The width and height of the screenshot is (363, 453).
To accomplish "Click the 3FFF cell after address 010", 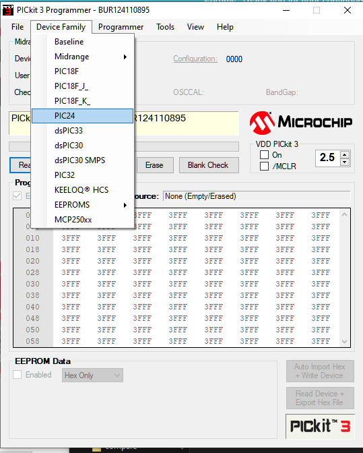I will point(71,238).
